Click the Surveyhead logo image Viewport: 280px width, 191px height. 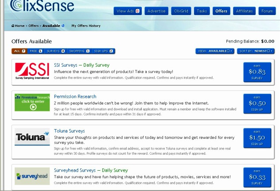tap(32, 176)
